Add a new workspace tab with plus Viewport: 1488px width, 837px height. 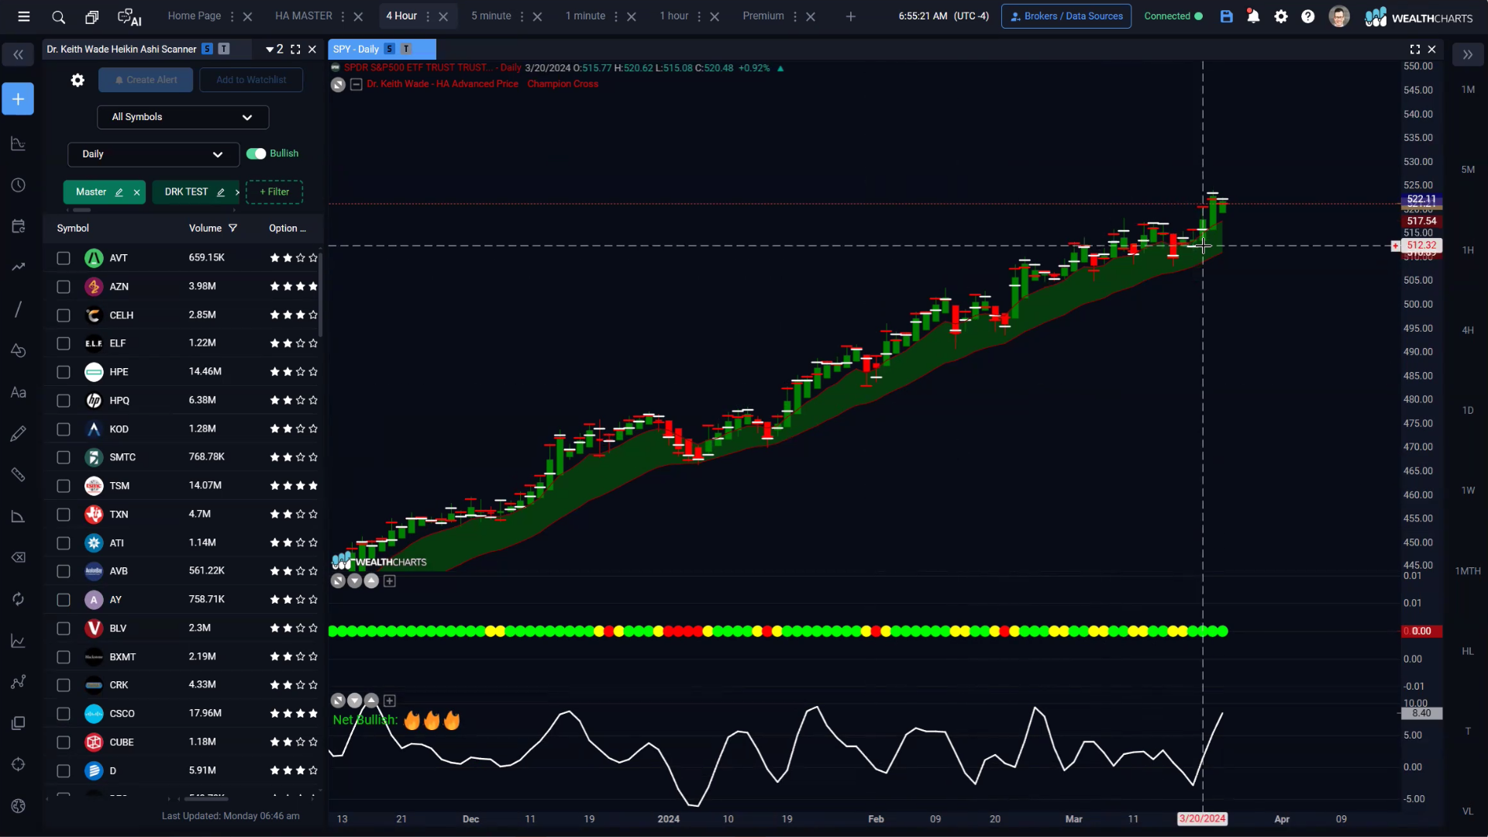851,16
